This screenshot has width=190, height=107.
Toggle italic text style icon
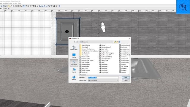click(47, 6)
